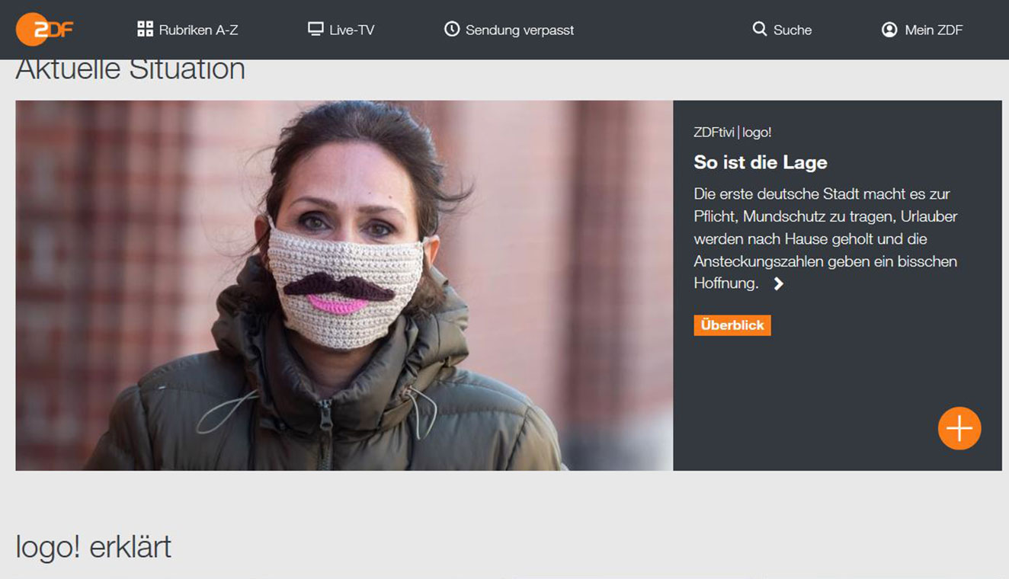Viewport: 1009px width, 579px height.
Task: Click the orange ZDF logo
Action: (x=44, y=30)
